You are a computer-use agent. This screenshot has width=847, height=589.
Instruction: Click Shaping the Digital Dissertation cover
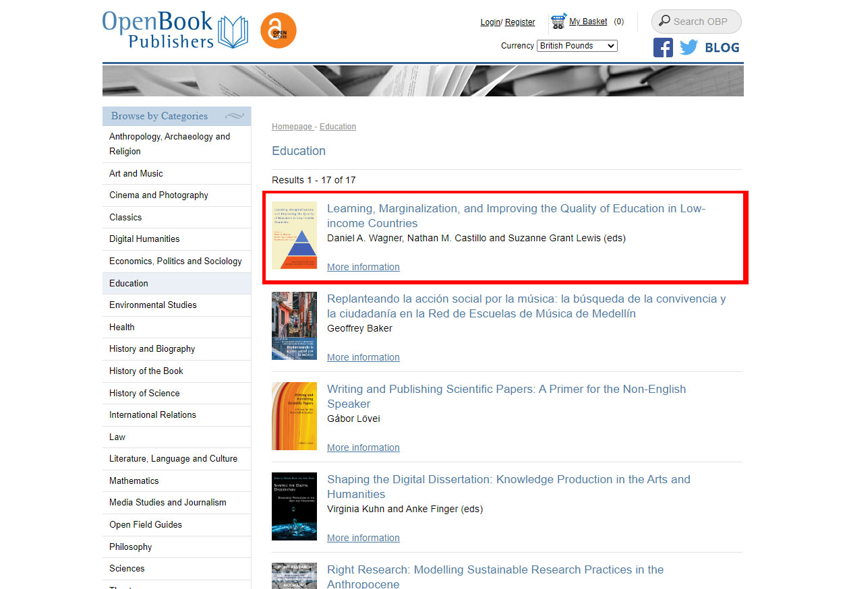click(x=294, y=506)
